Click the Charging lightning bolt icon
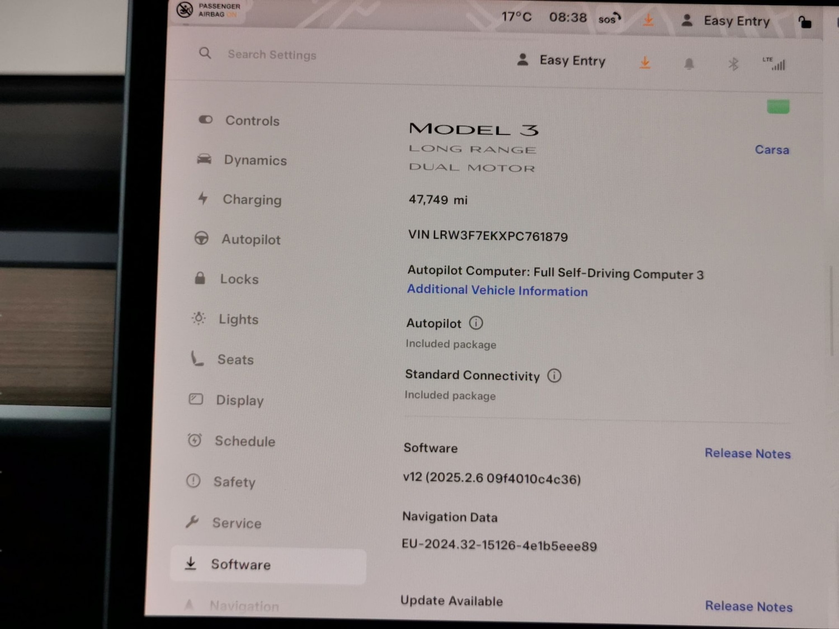This screenshot has height=629, width=839. (x=202, y=198)
